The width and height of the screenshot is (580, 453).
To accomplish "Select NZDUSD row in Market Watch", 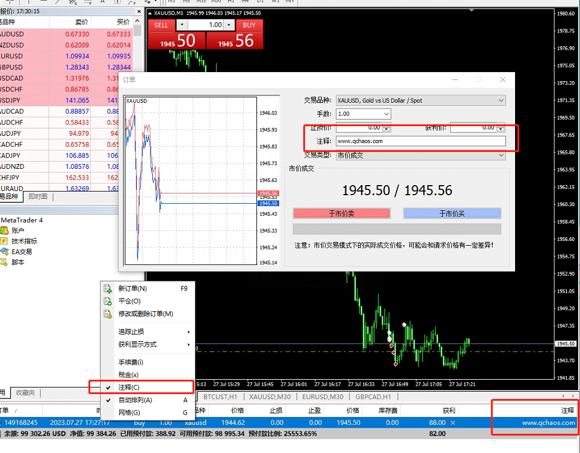I will coord(66,45).
